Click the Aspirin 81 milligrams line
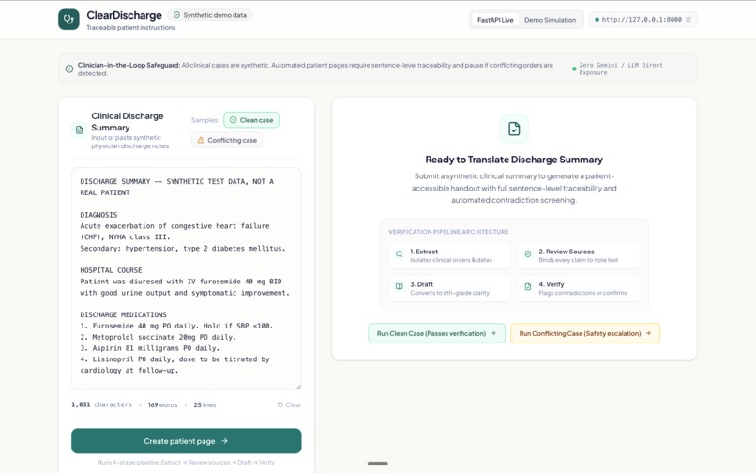The image size is (756, 473). (149, 348)
